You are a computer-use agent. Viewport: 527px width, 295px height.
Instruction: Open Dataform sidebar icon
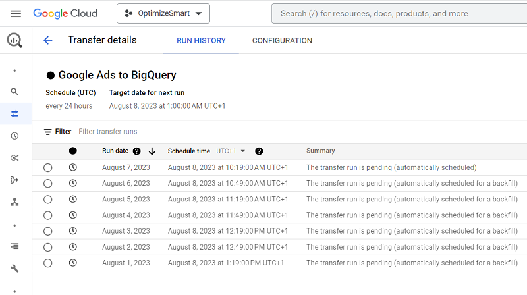click(14, 180)
